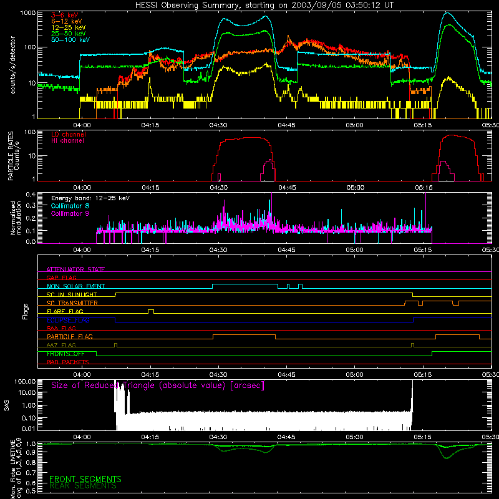Click the ATTENUATOR_STATE flag label
Screen dimensions: 499x499
click(x=75, y=269)
